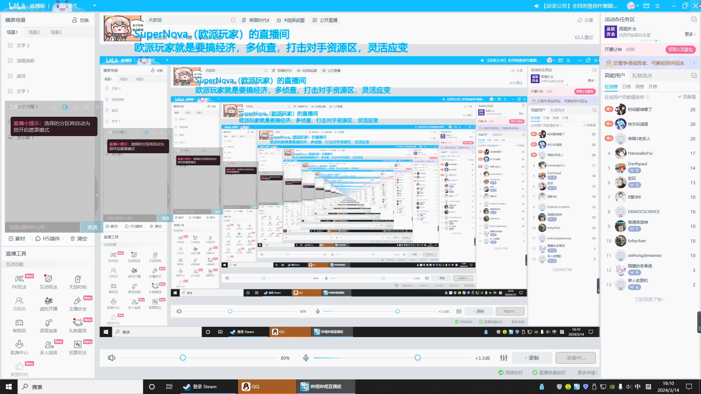Expand the 文字 1 source

pyautogui.click(x=10, y=91)
